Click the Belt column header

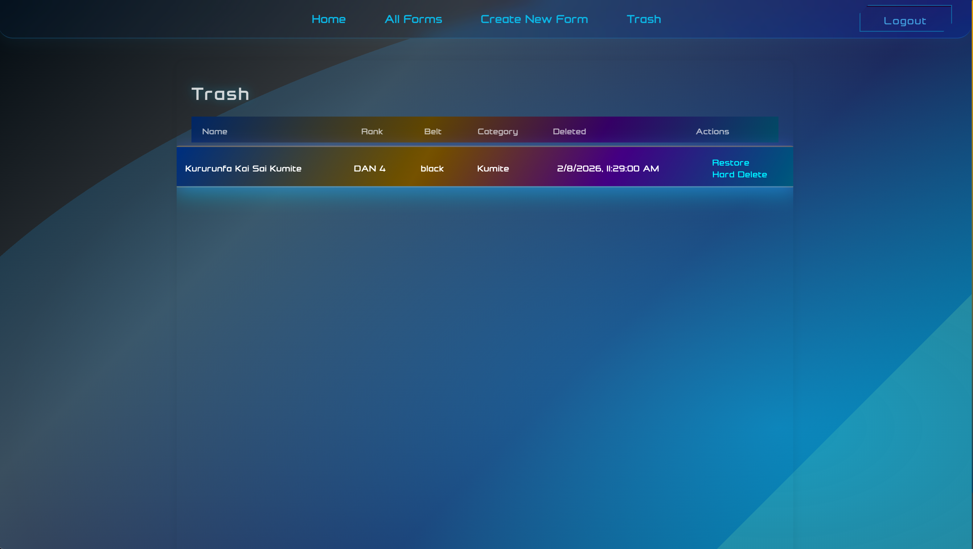click(433, 131)
